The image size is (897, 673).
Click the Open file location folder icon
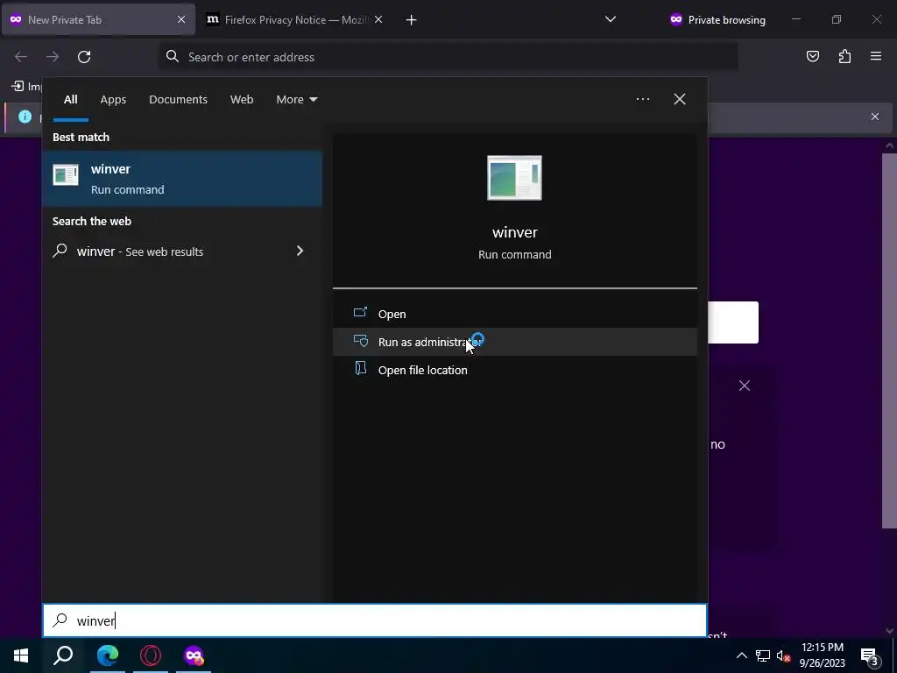pyautogui.click(x=360, y=368)
